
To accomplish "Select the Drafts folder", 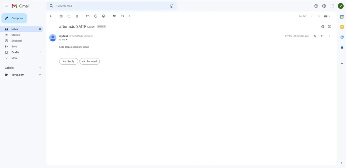I will (15, 52).
